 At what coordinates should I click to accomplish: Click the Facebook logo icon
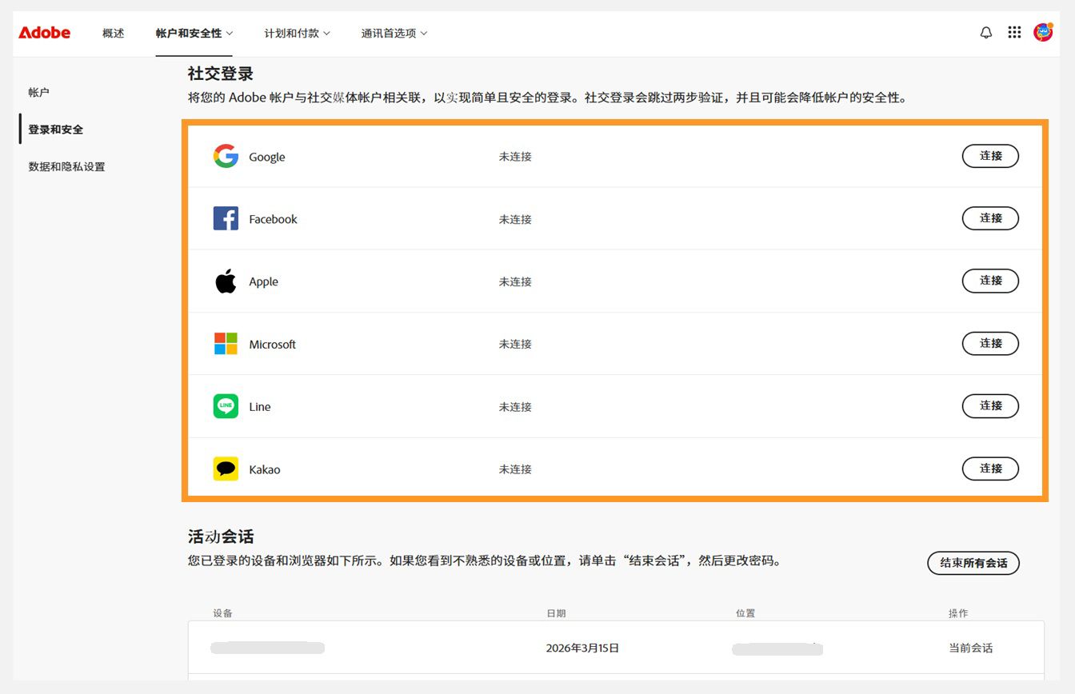coord(226,218)
